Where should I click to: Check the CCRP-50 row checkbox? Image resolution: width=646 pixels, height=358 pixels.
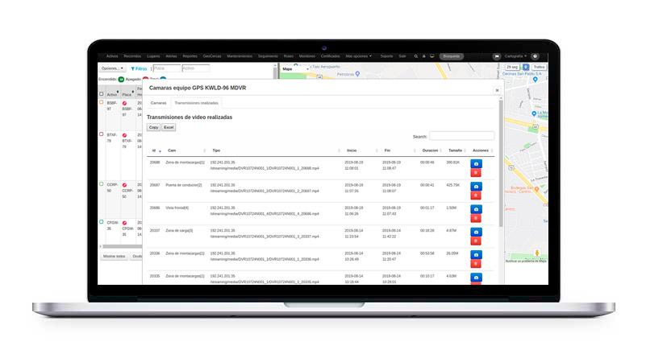102,183
